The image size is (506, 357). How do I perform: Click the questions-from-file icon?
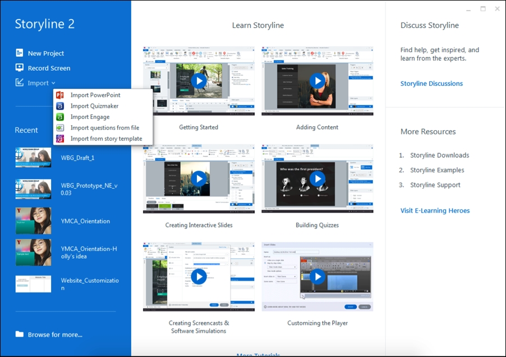[x=60, y=128]
